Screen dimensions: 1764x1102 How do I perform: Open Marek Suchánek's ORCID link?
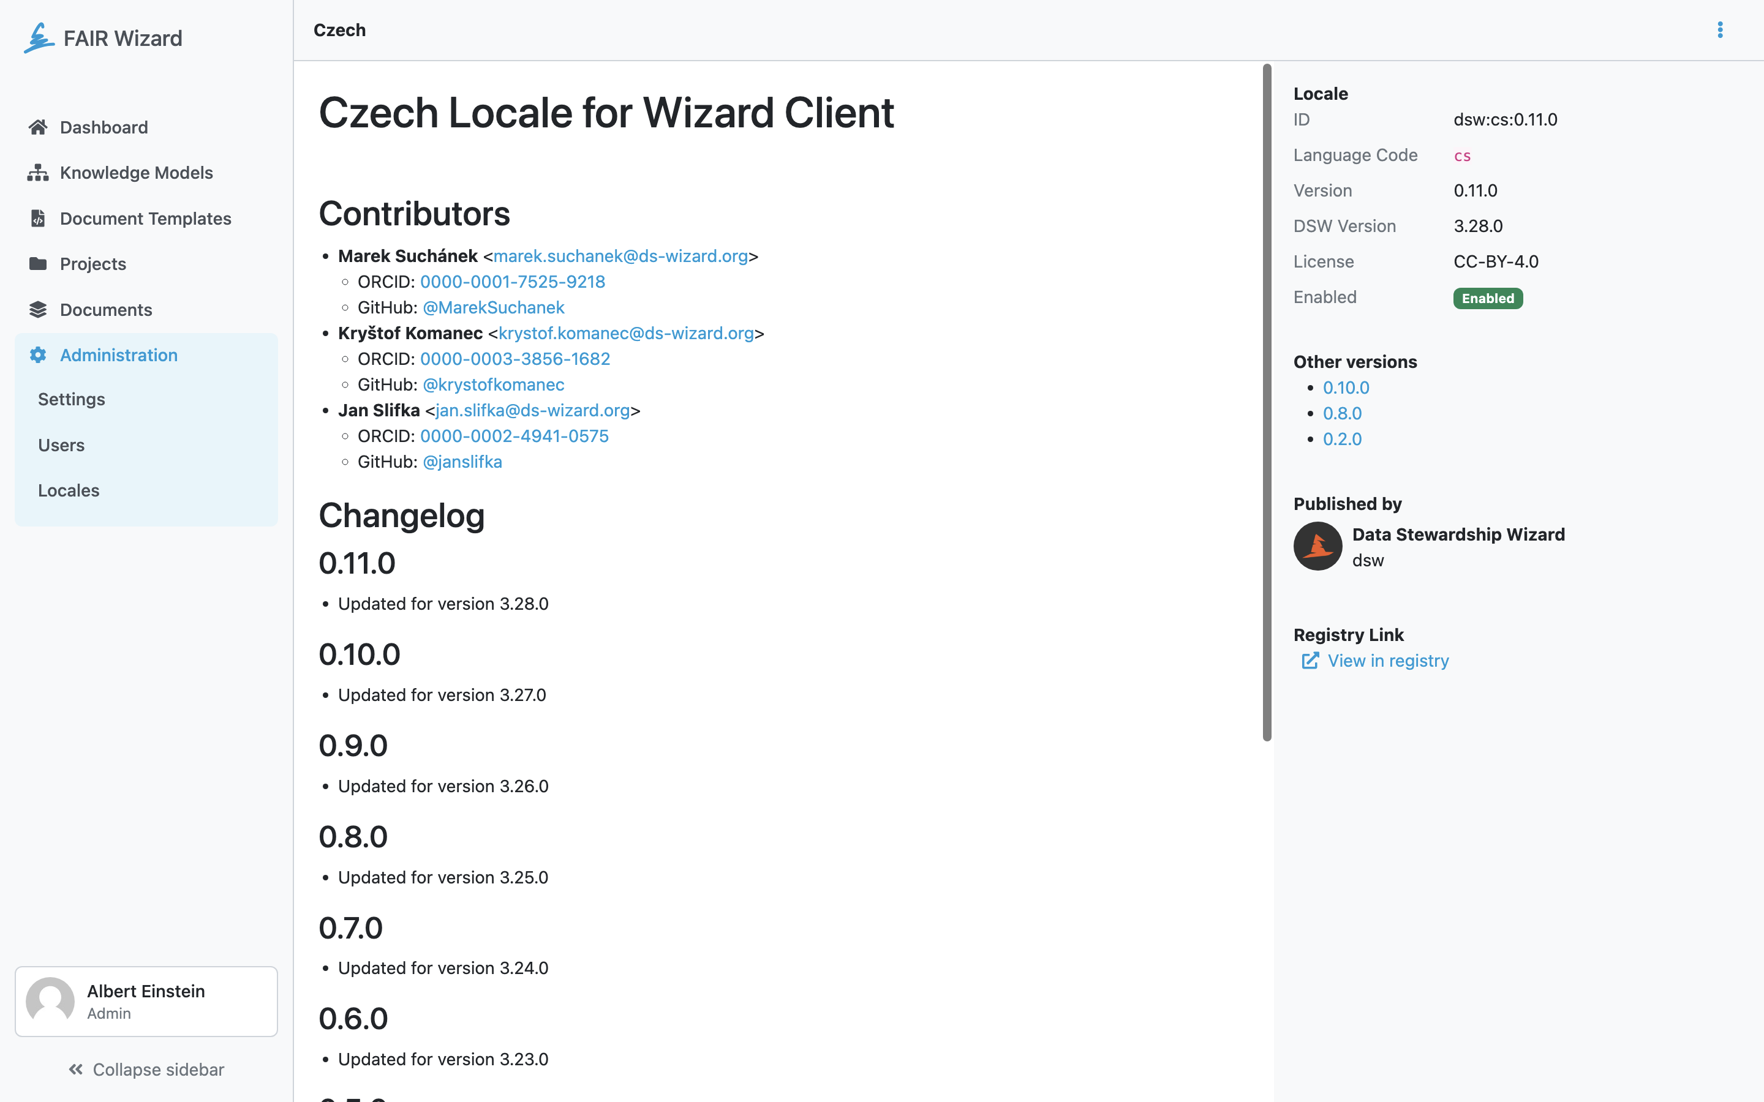click(x=513, y=282)
